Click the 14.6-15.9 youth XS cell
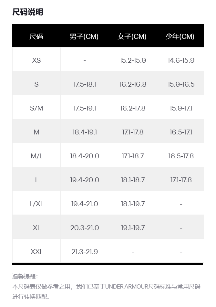 coord(181,60)
